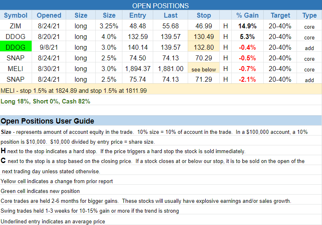Click stop value 70.29
The height and width of the screenshot is (225, 322).
[x=204, y=58]
